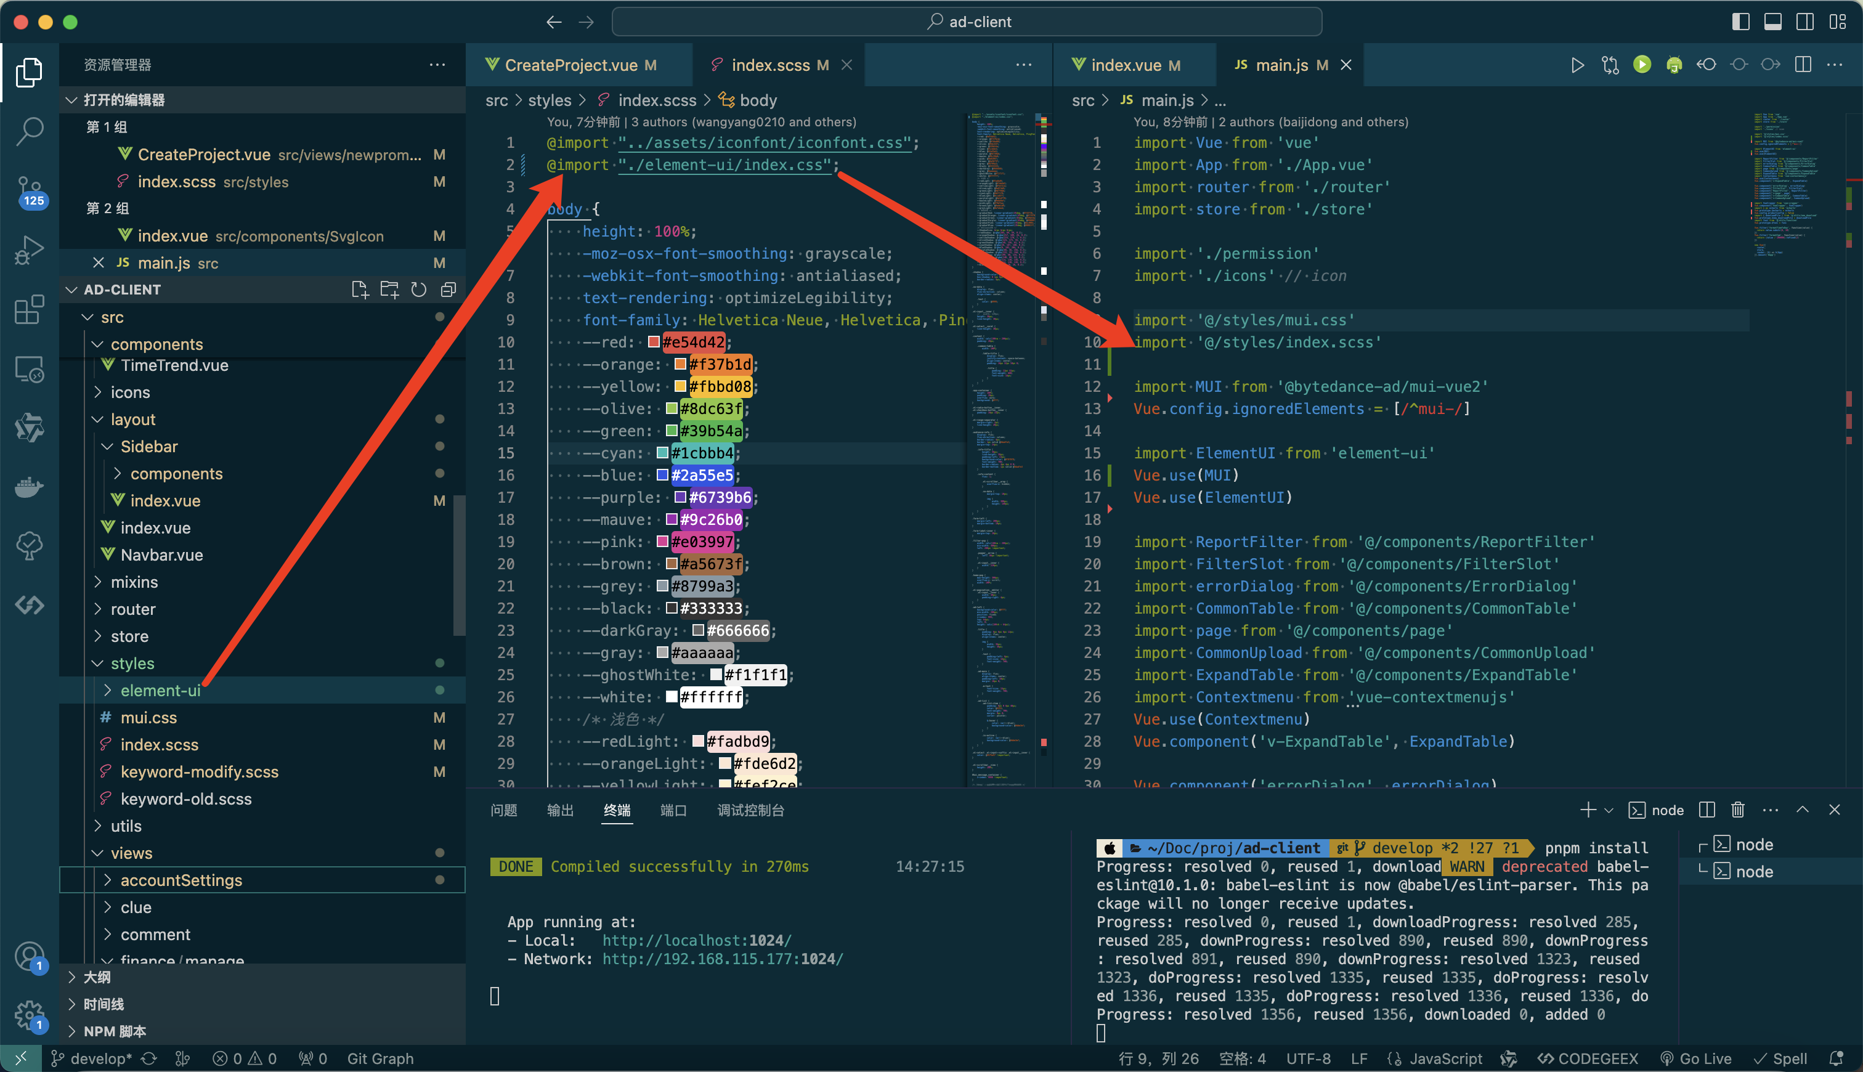Switch to the 问题 panel tab
Image resolution: width=1863 pixels, height=1072 pixels.
(x=503, y=810)
